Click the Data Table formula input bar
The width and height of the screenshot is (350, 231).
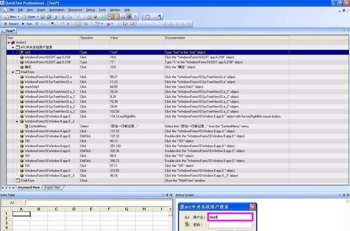(x=98, y=203)
